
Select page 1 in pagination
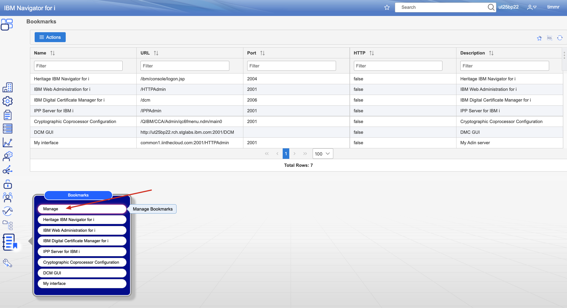pos(286,154)
